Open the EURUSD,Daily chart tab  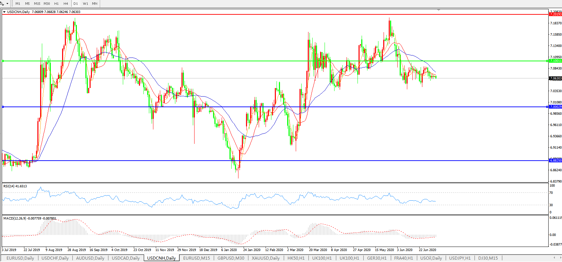20,258
